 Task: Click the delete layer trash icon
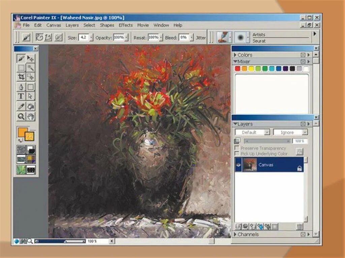[x=299, y=227]
